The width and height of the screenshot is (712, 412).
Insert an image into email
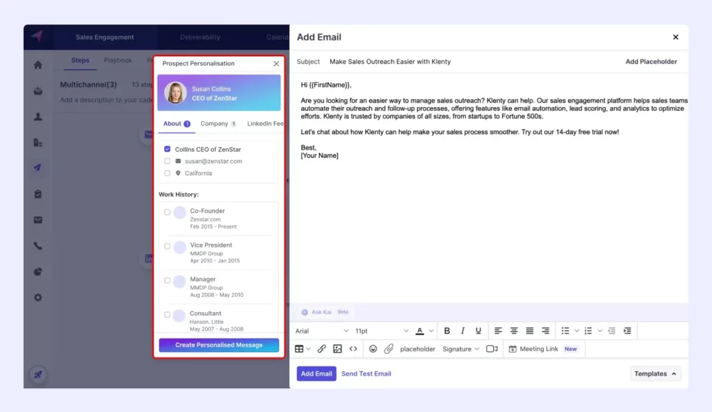click(337, 349)
